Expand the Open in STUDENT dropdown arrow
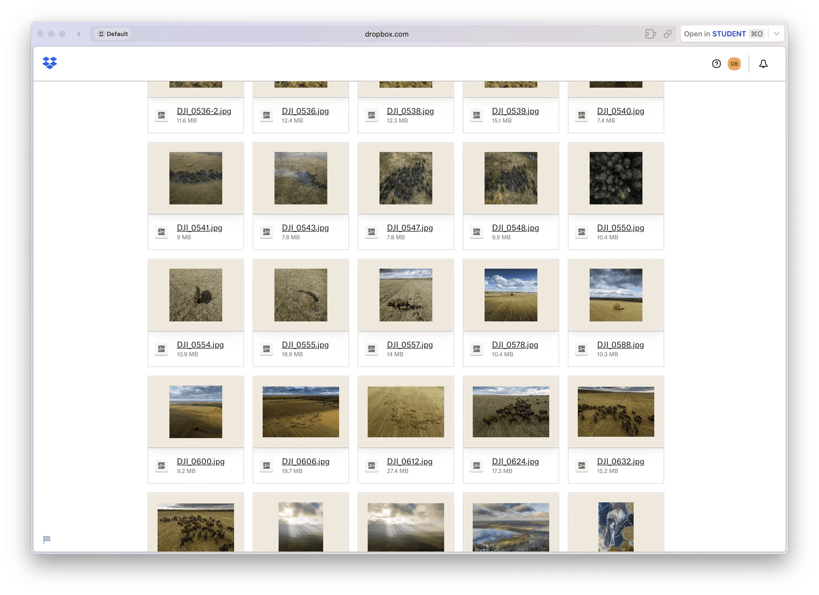The width and height of the screenshot is (819, 595). [x=776, y=34]
